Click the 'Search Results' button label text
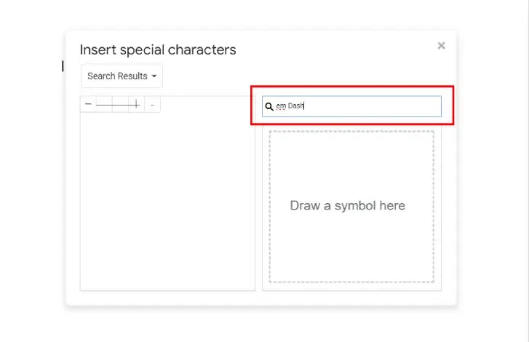 pos(117,76)
